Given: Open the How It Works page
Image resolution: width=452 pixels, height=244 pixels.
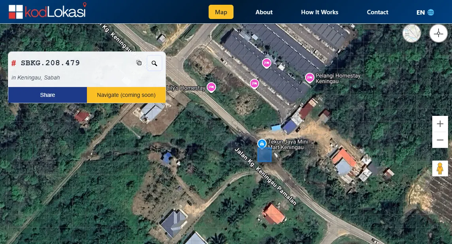Looking at the screenshot, I should click(x=320, y=12).
